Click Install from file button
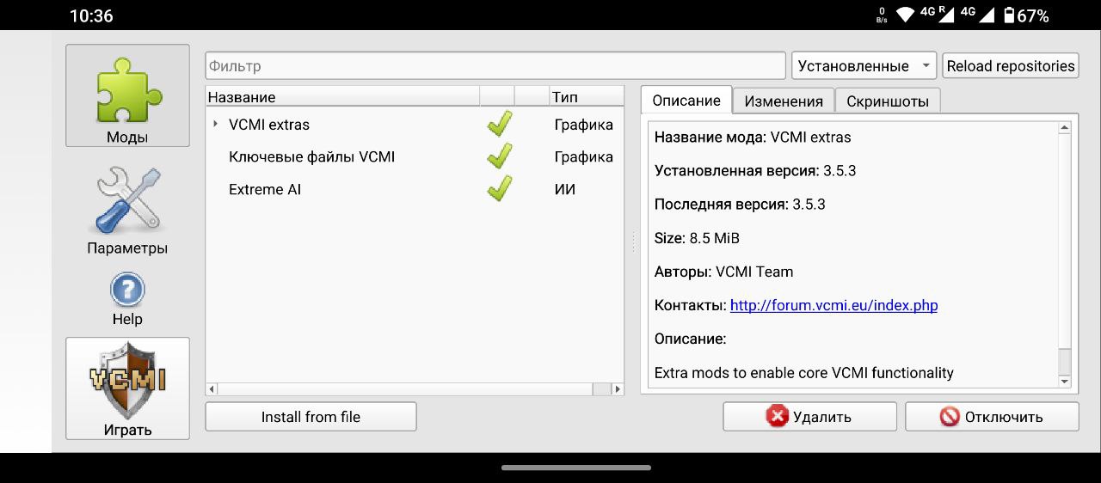 (311, 417)
